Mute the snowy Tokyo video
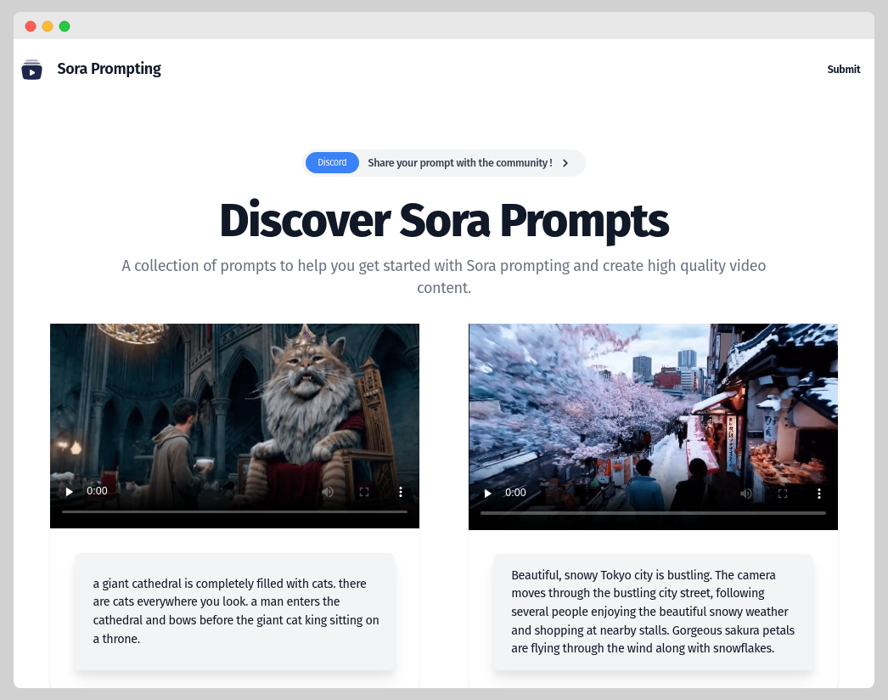This screenshot has width=888, height=700. (746, 493)
